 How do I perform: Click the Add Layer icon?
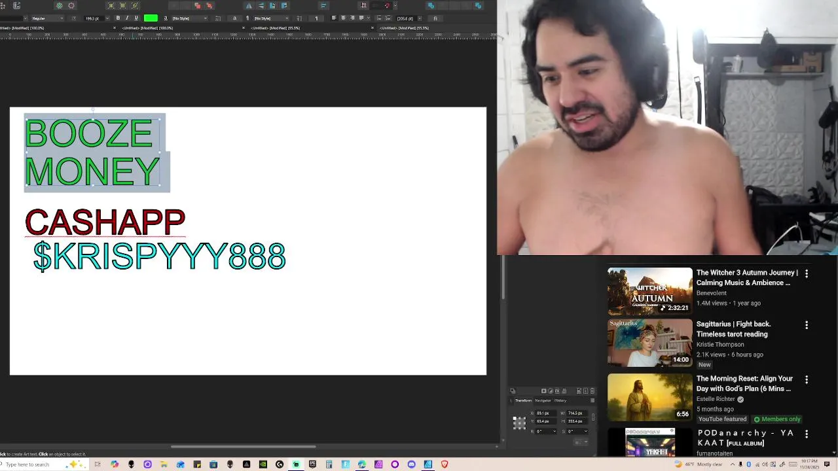[579, 391]
